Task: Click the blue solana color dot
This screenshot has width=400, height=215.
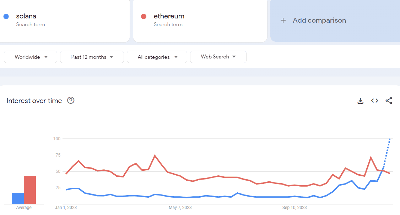Action: click(x=6, y=16)
